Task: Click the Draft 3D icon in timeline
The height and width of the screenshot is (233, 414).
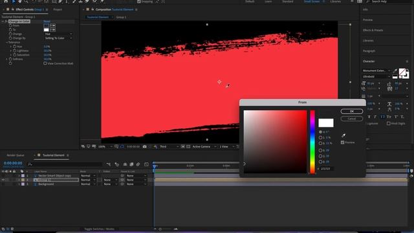Action: point(116,164)
